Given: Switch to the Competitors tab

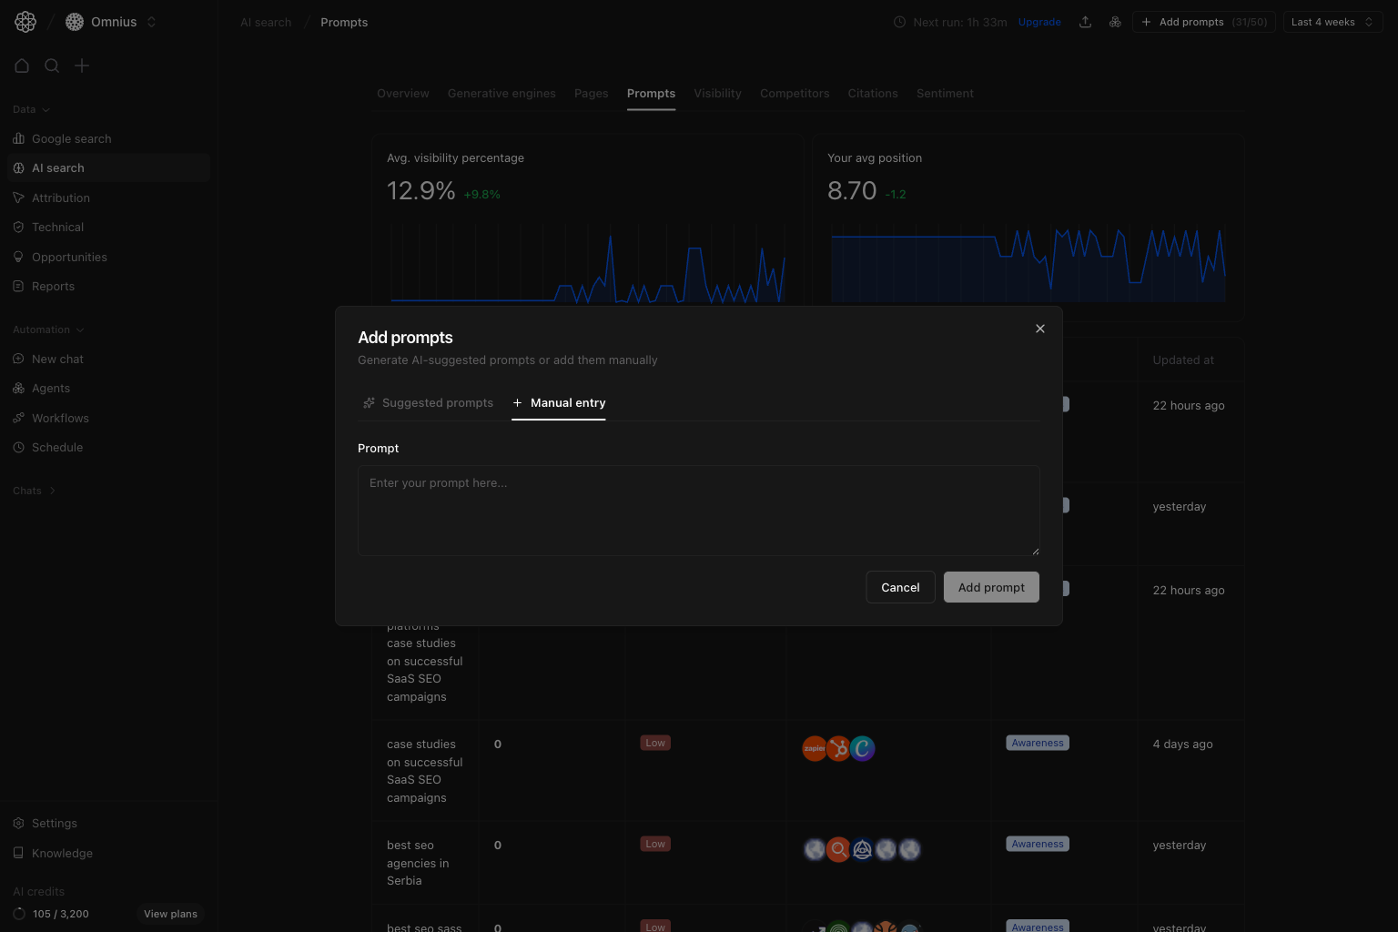Looking at the screenshot, I should 795,94.
